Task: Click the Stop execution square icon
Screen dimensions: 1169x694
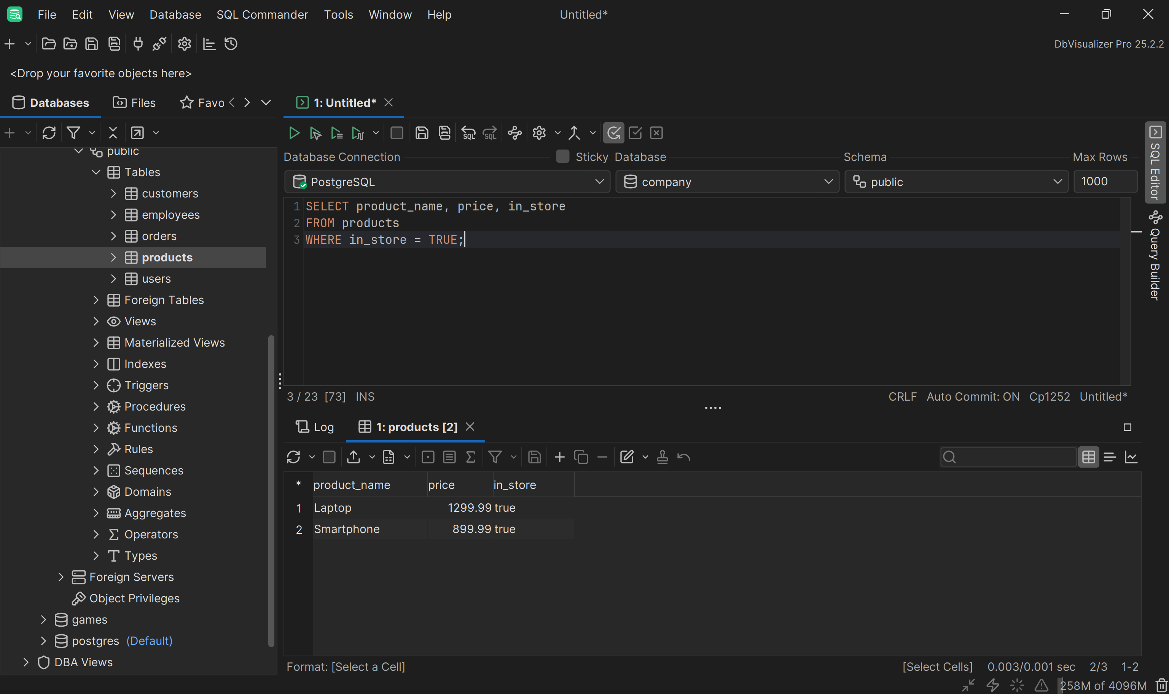Action: point(397,133)
